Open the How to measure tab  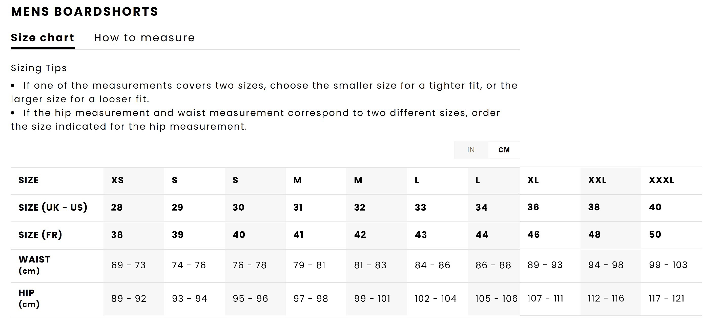pyautogui.click(x=144, y=38)
